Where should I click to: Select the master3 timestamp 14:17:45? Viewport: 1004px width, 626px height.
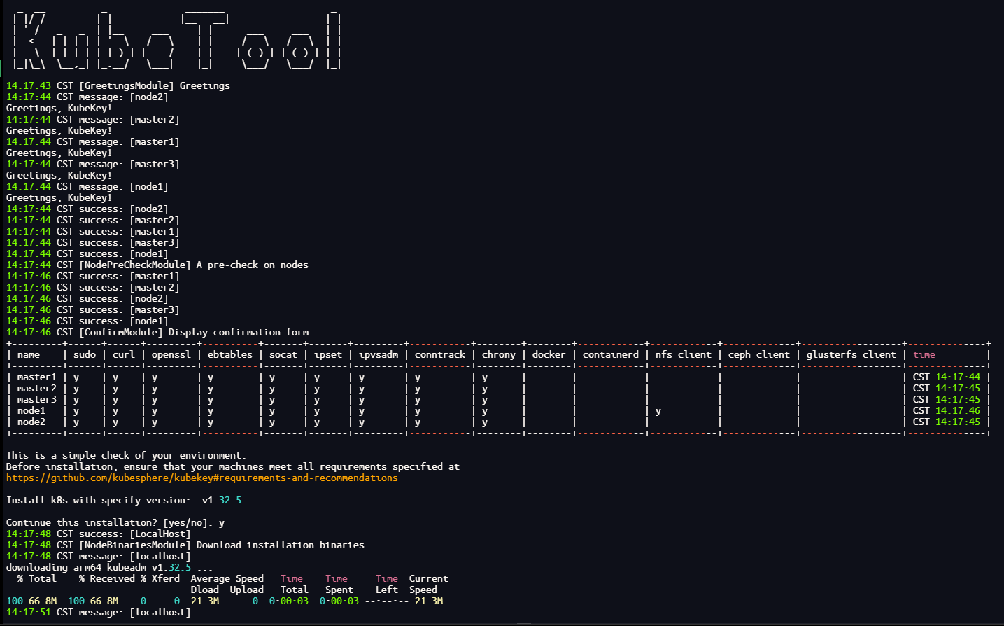pos(958,399)
